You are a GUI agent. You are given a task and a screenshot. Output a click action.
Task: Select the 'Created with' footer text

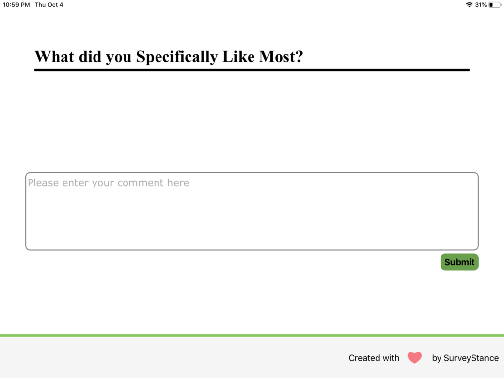(374, 358)
